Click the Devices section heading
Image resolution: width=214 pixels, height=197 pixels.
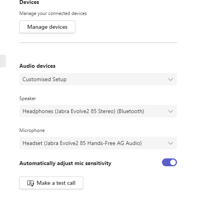tap(29, 2)
